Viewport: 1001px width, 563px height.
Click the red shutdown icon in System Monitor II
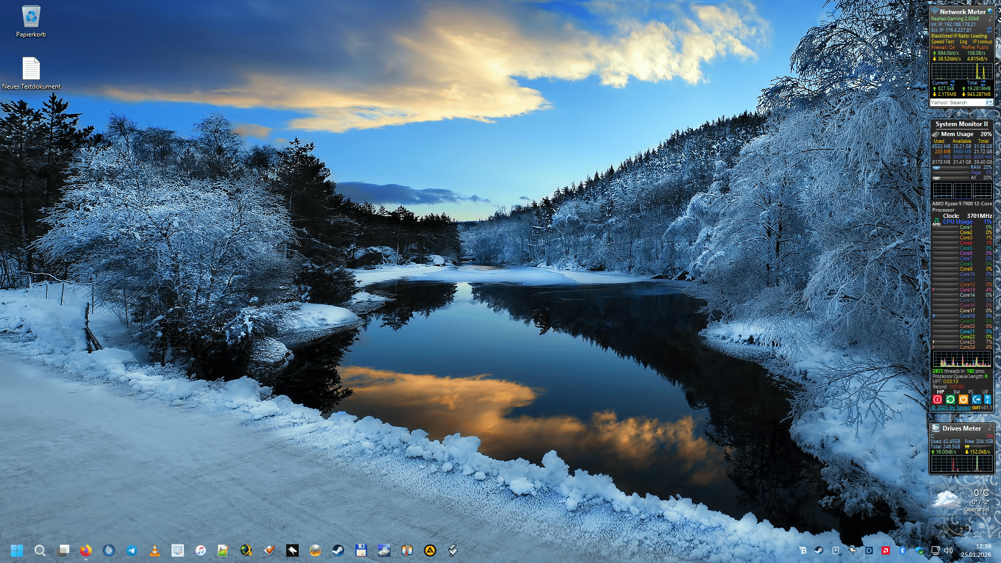tap(937, 399)
